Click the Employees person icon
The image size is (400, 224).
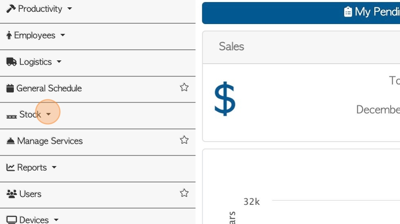[9, 35]
